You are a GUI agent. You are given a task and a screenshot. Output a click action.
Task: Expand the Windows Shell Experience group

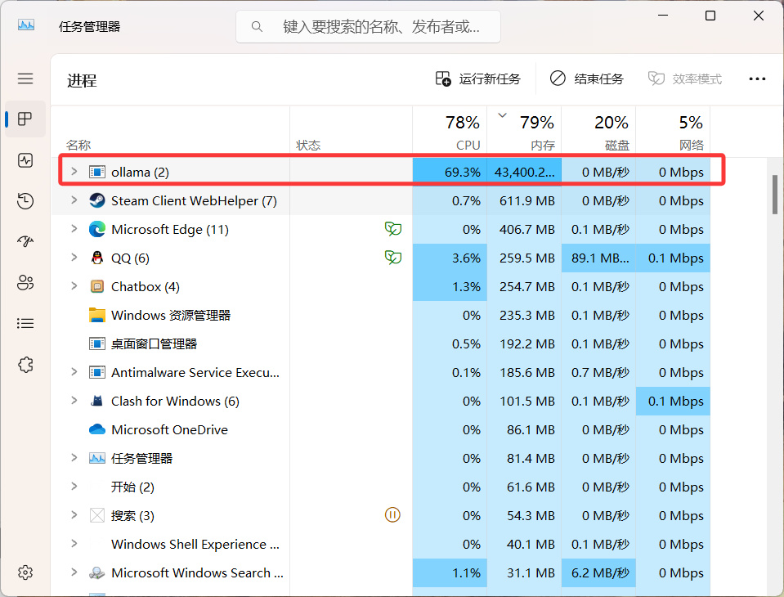[74, 544]
